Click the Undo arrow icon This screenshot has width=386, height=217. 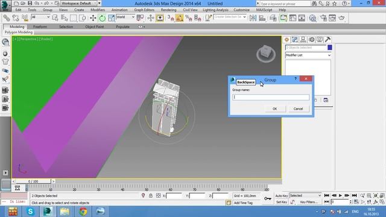point(37,4)
